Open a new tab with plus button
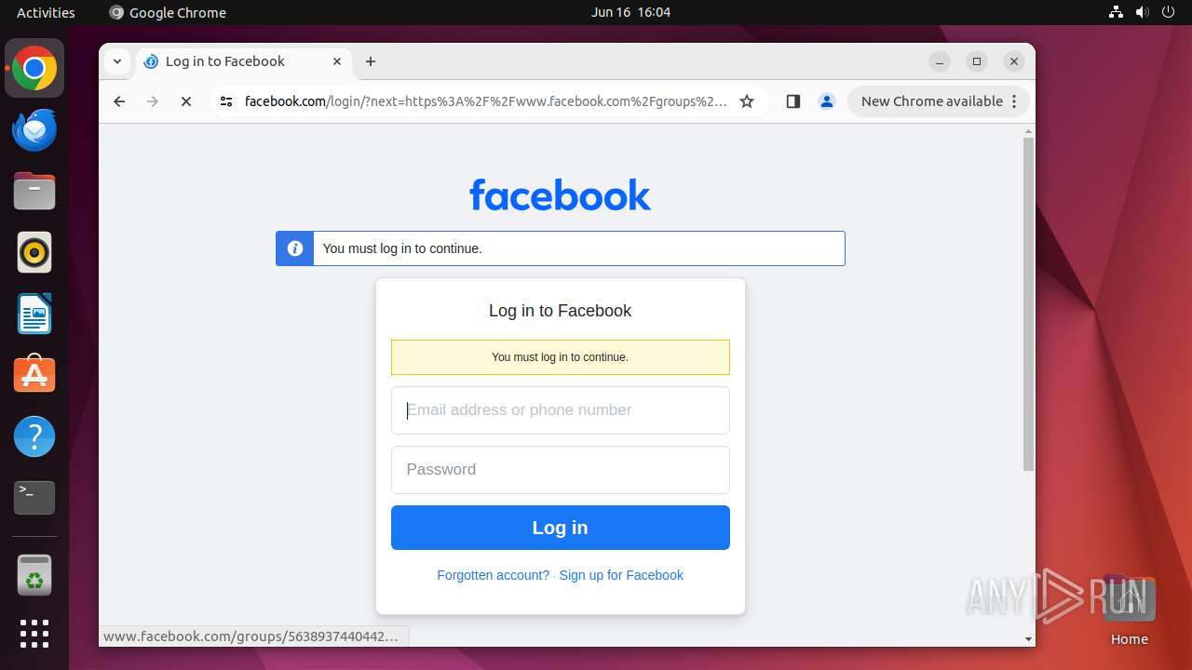 pos(371,61)
